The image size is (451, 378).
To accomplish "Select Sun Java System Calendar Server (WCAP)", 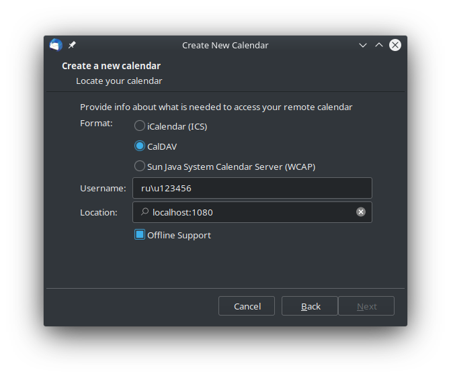I will point(140,166).
